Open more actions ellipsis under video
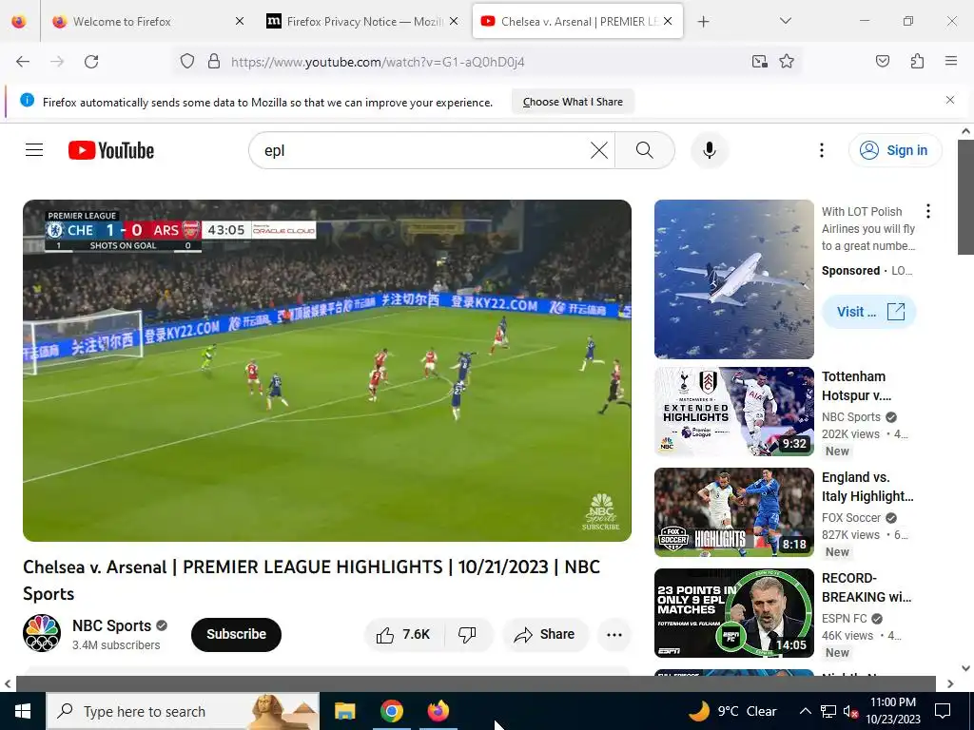974x730 pixels. [614, 634]
